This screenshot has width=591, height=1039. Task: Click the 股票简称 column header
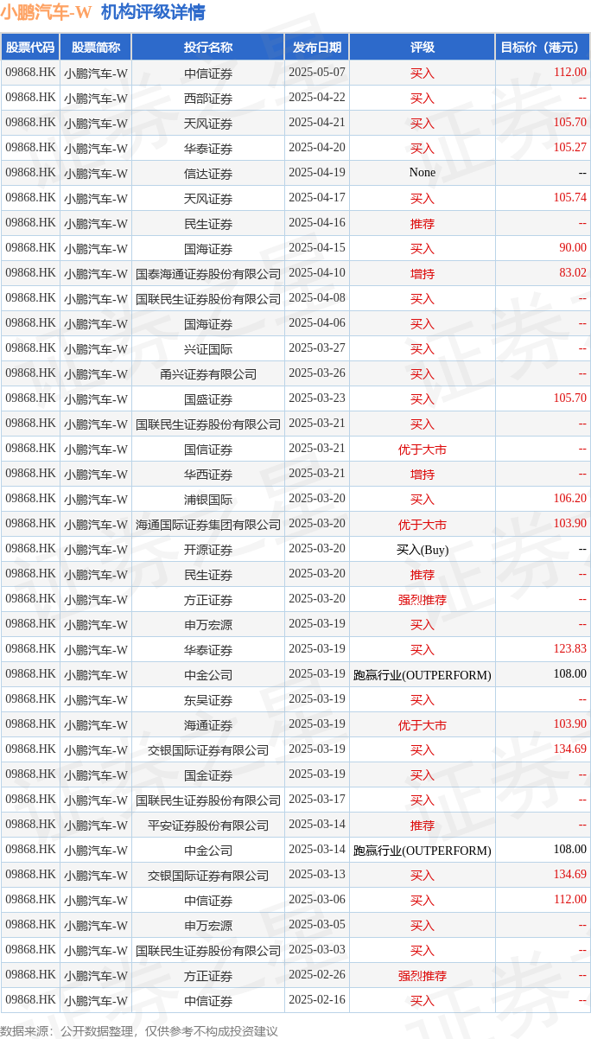click(95, 48)
